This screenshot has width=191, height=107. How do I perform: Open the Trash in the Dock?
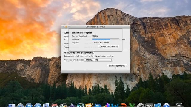(179, 105)
